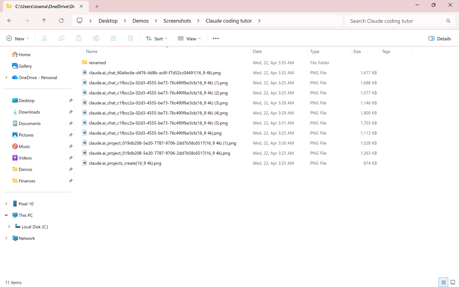The height and width of the screenshot is (287, 459).
Task: Click the Cut scissors icon
Action: click(x=44, y=38)
